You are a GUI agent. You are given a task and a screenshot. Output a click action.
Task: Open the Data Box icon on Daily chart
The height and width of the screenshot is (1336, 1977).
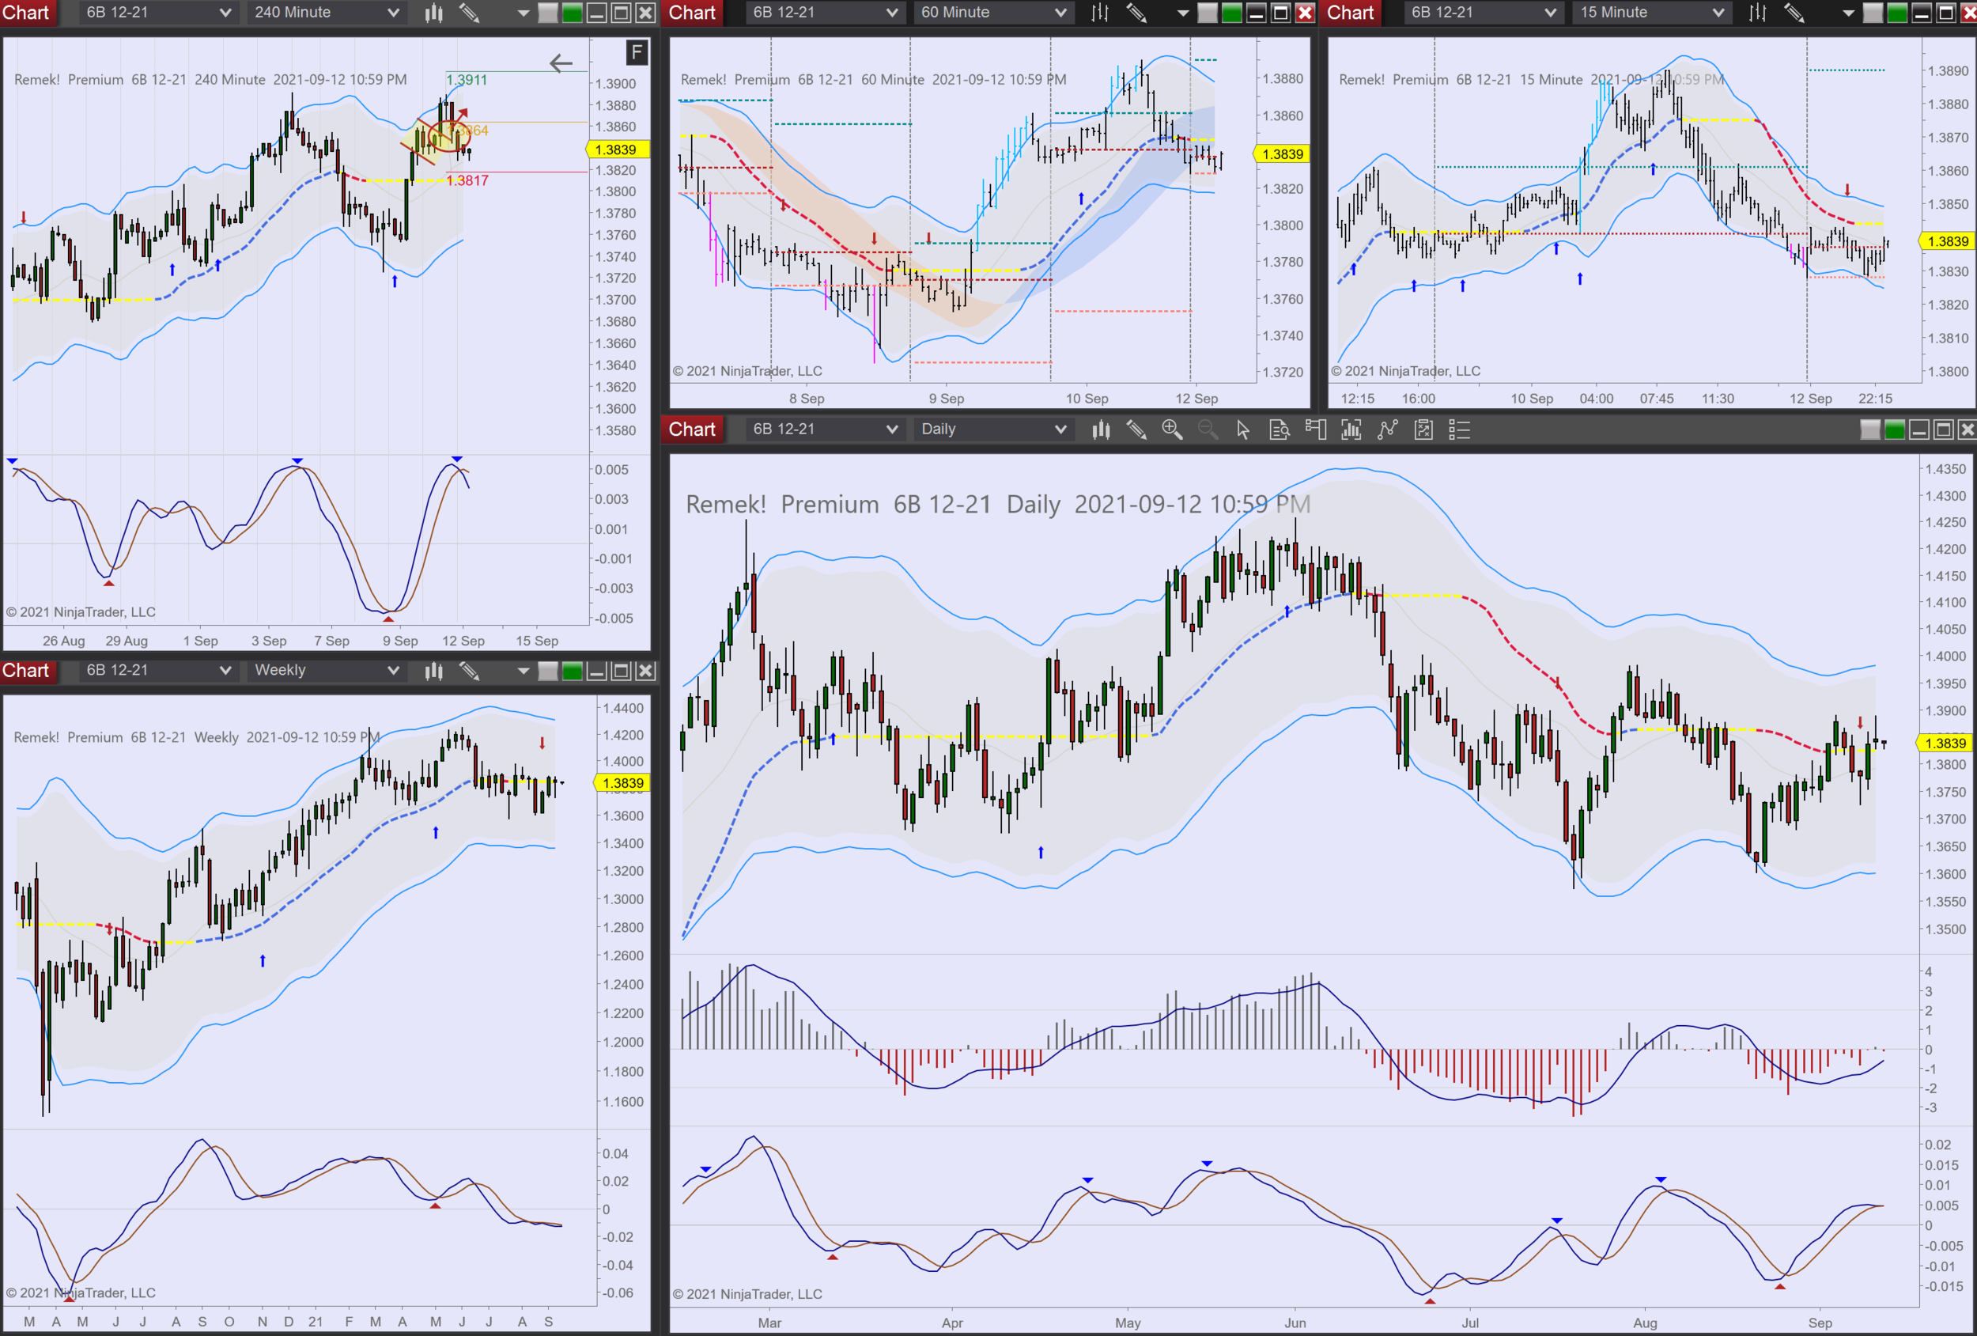1279,430
